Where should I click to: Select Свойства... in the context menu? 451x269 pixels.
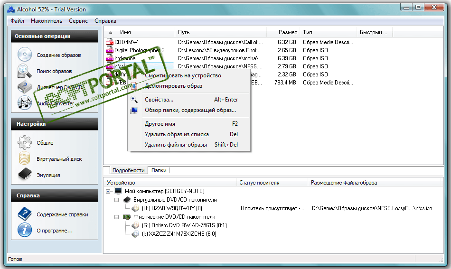[x=159, y=100]
